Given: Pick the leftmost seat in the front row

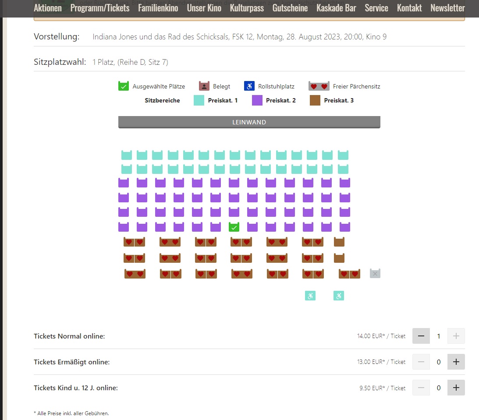Looking at the screenshot, I should [x=127, y=155].
